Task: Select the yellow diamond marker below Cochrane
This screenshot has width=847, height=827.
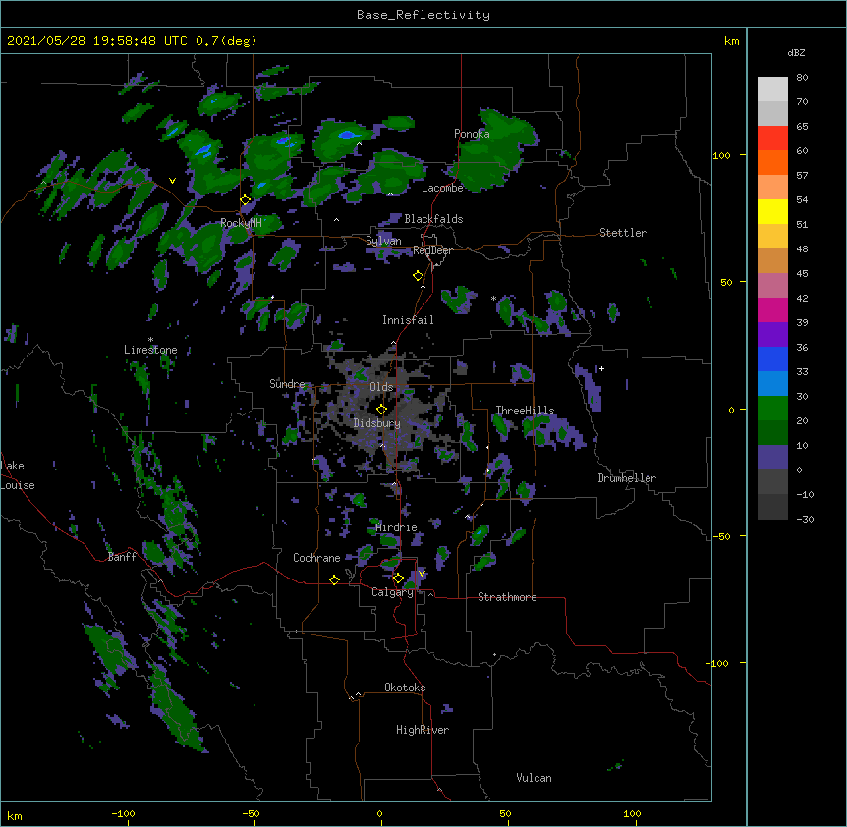Action: (x=334, y=579)
